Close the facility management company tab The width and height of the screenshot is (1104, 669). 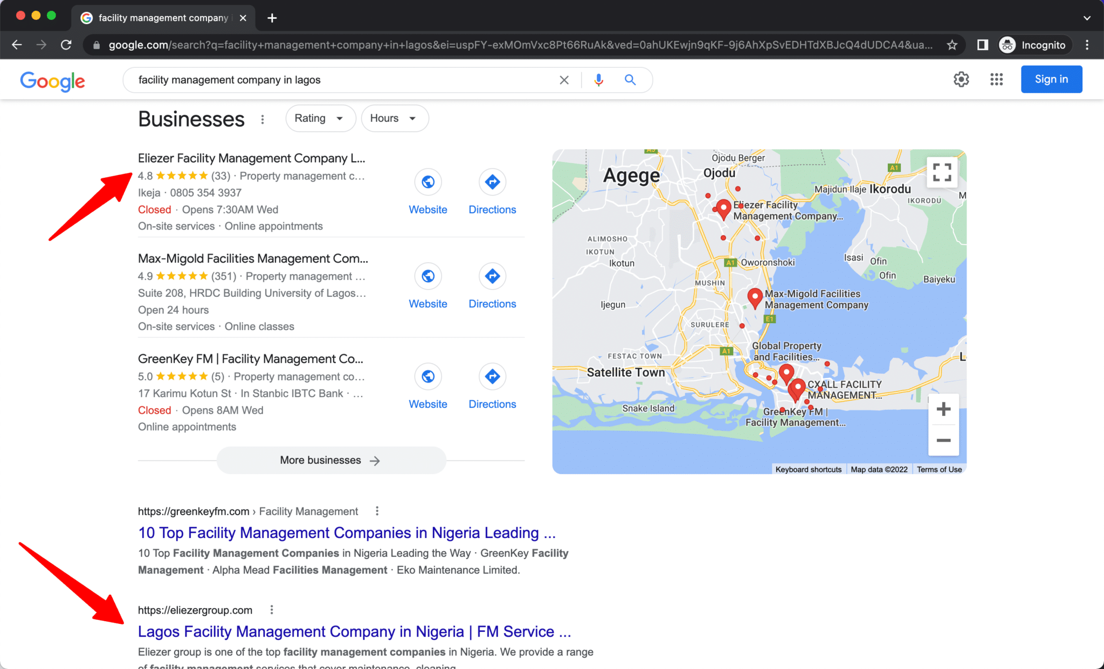point(243,18)
